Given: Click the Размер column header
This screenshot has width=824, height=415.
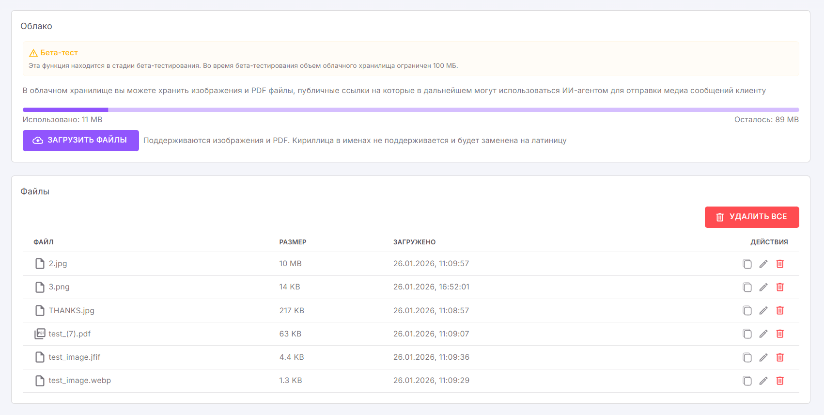Looking at the screenshot, I should pos(293,242).
